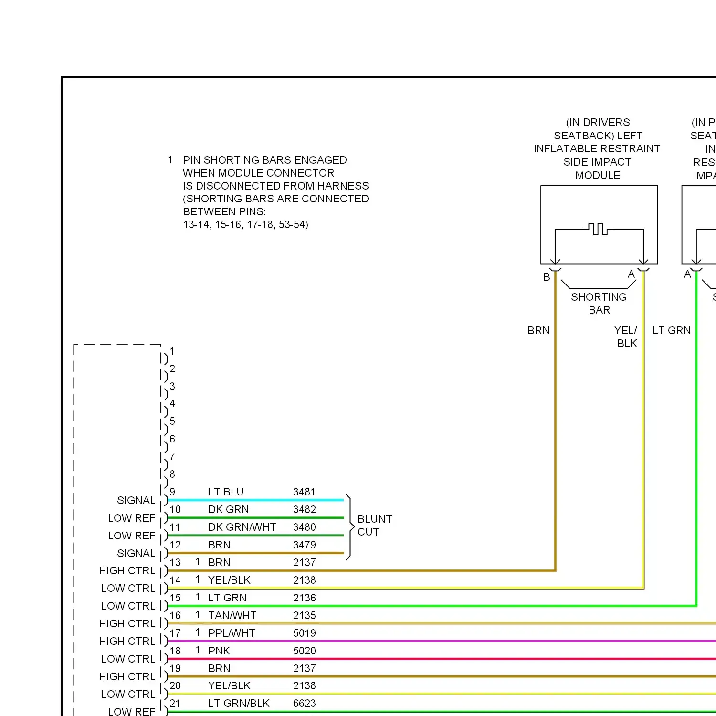716x716 pixels.
Task: Select circuit number "5020"
Action: pos(304,651)
